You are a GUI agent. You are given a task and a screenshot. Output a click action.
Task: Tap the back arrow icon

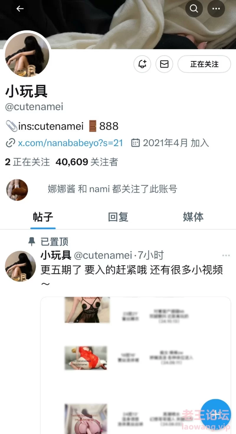20,9
